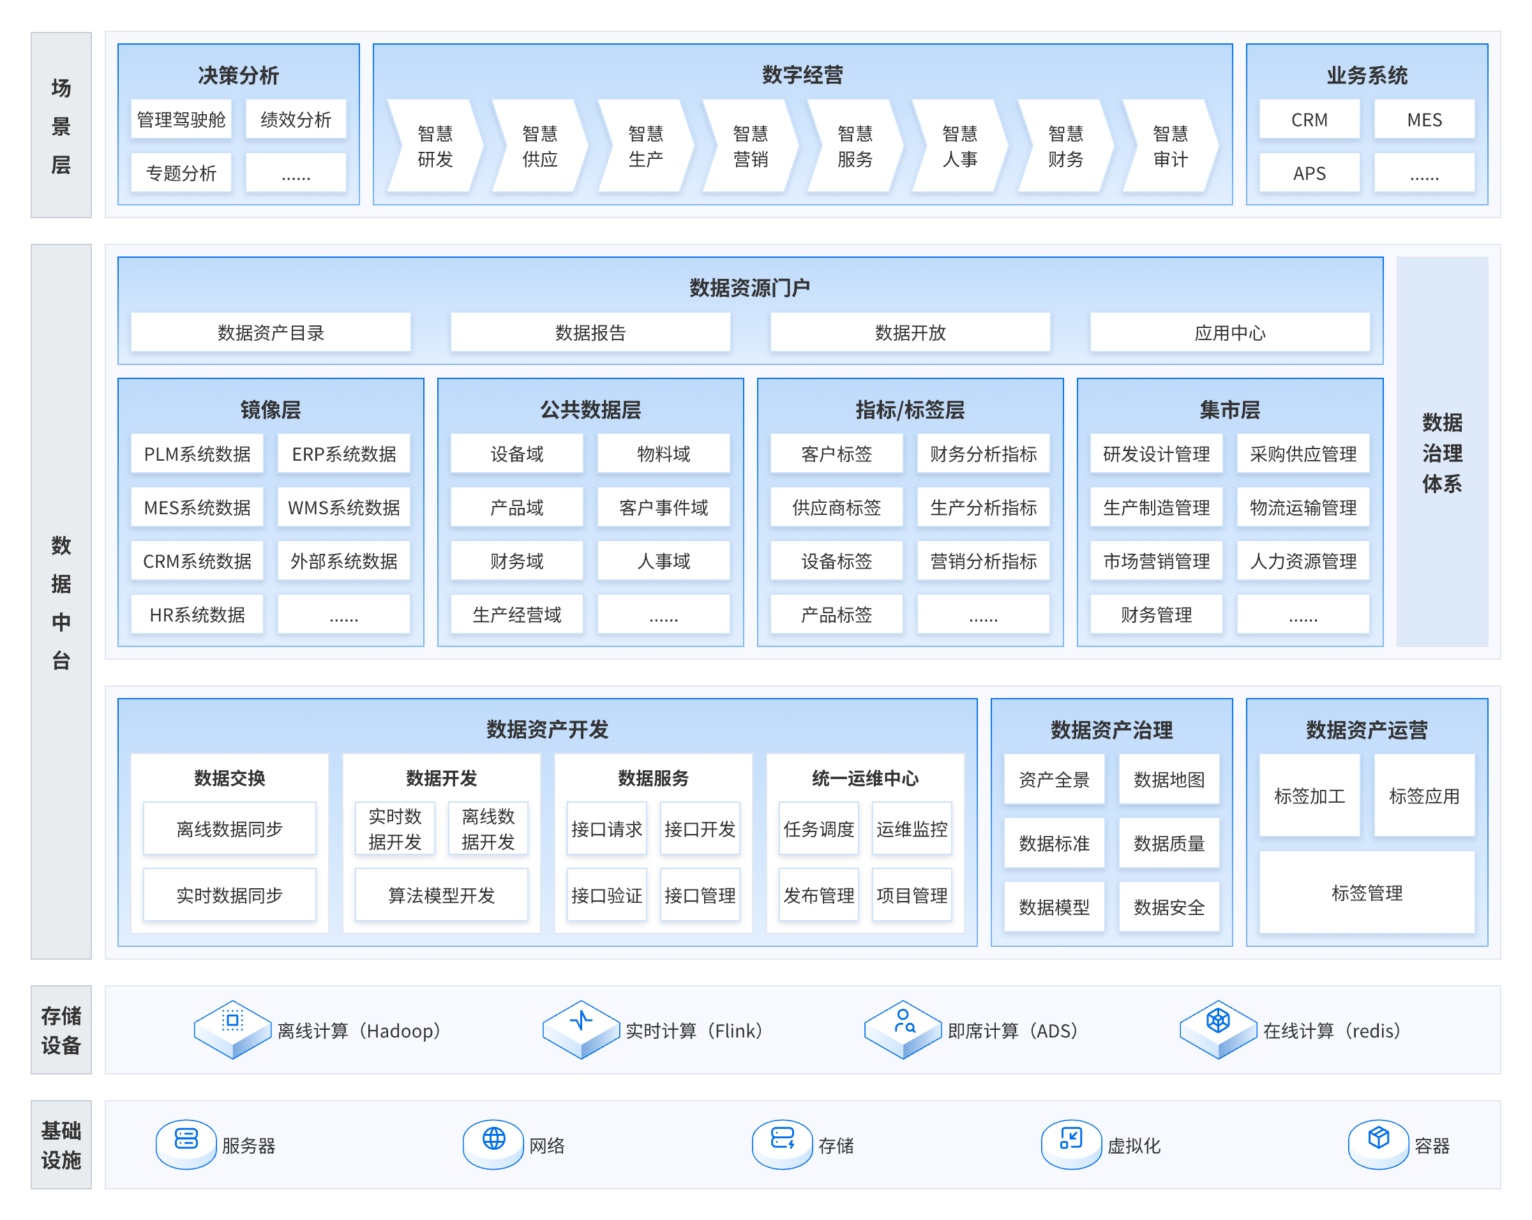Select the 场景层 layer label
The image size is (1532, 1220).
tap(61, 126)
